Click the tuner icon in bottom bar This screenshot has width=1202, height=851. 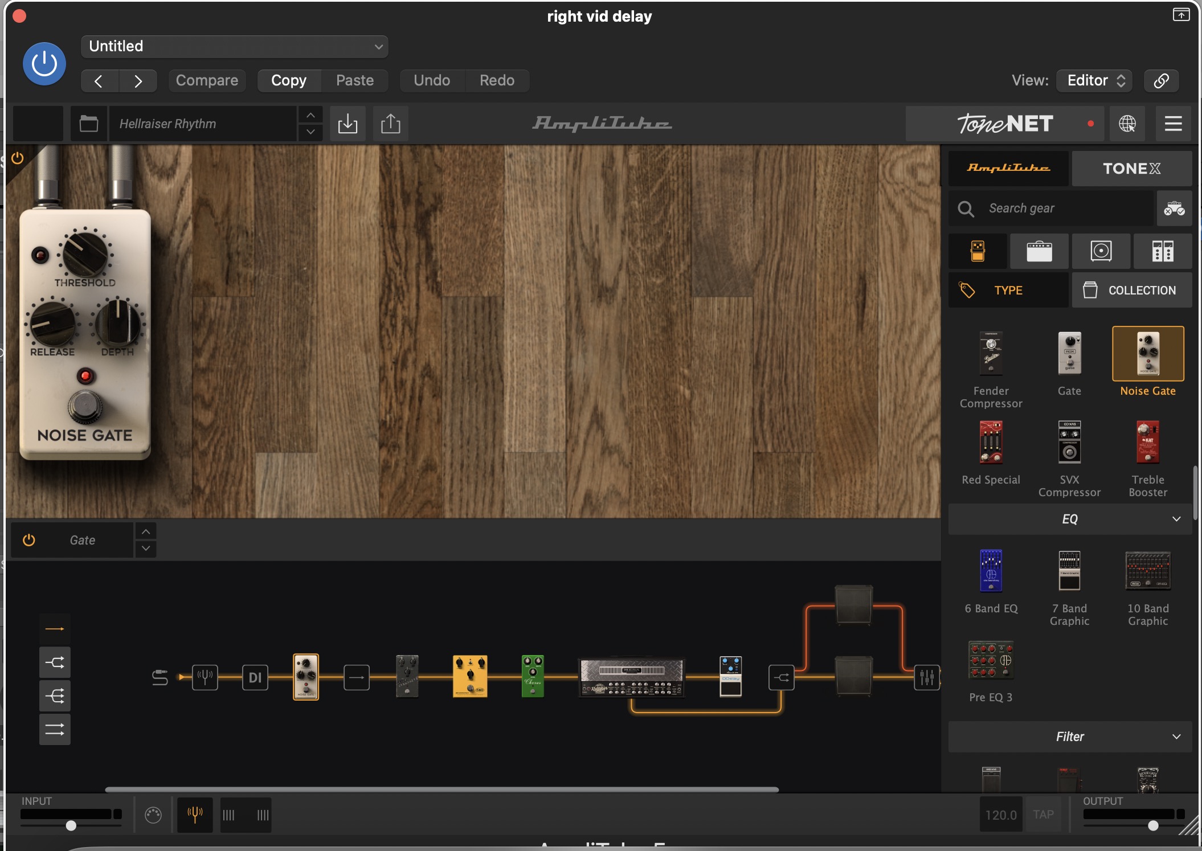[x=195, y=815]
